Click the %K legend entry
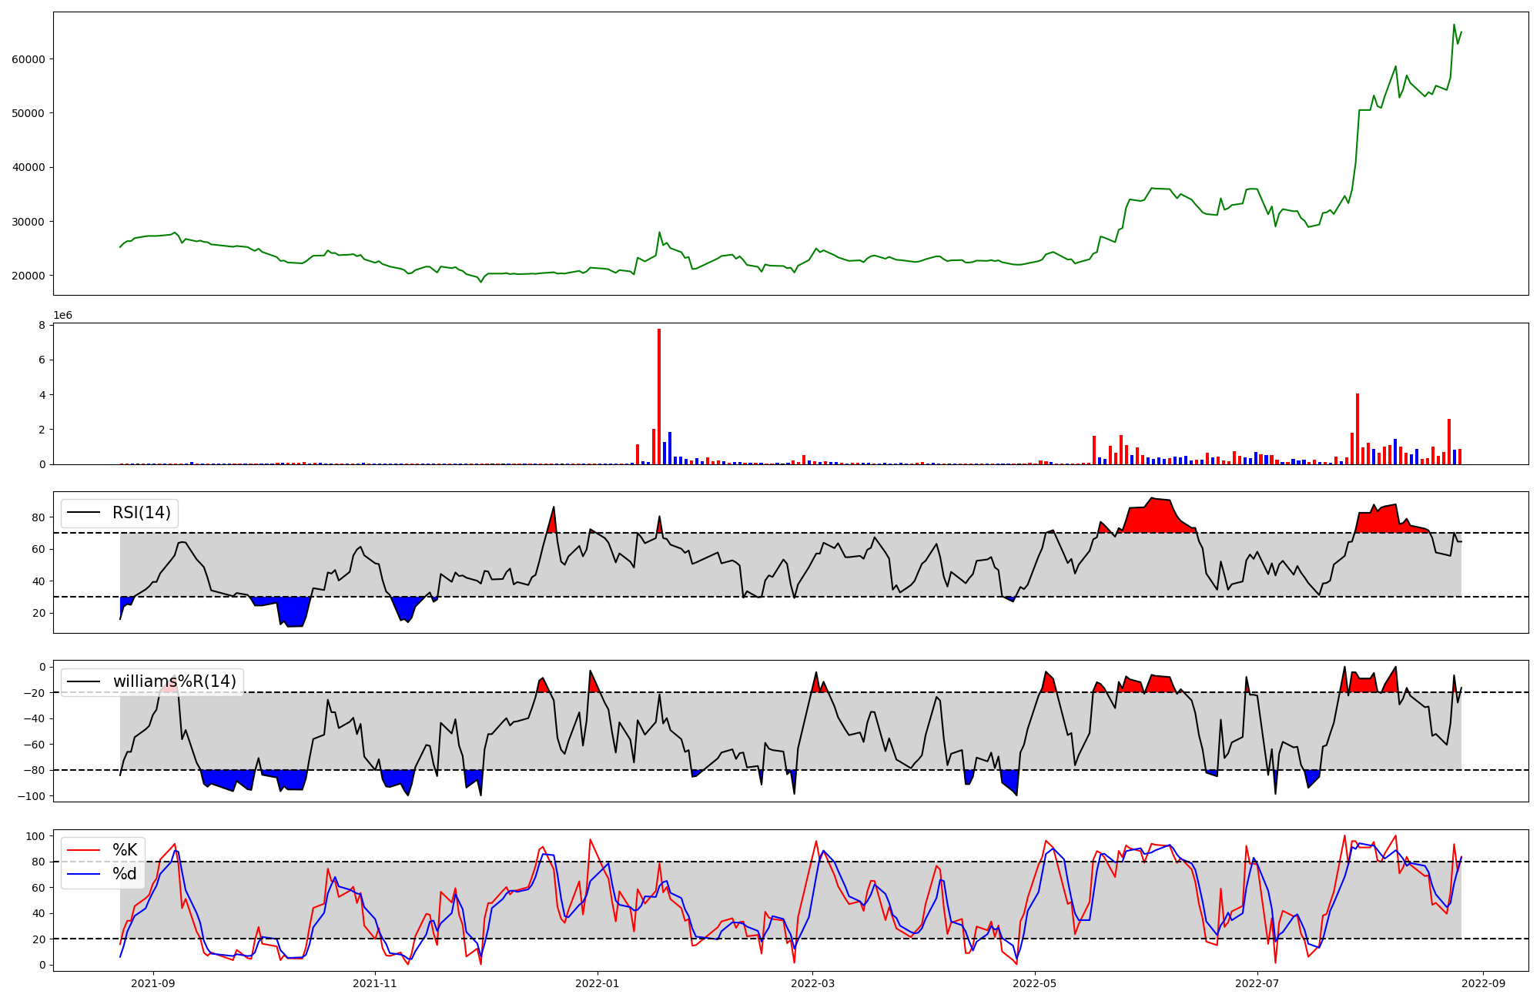Screen dimensions: 1540x1001 125,850
